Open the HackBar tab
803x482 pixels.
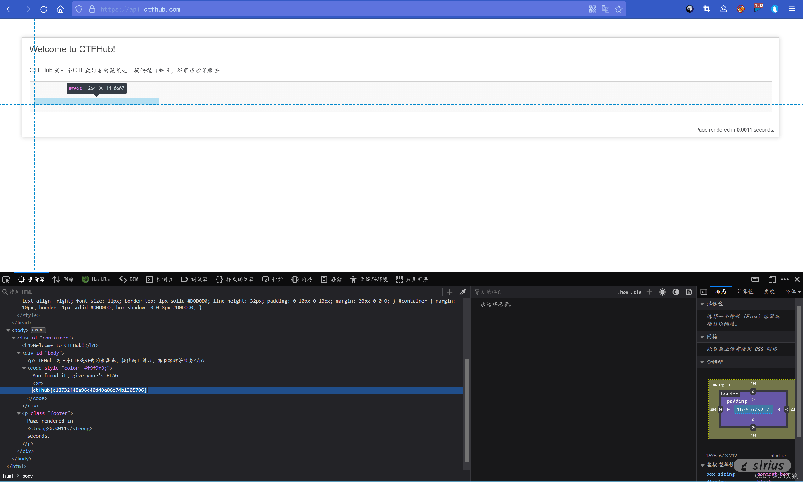(97, 279)
